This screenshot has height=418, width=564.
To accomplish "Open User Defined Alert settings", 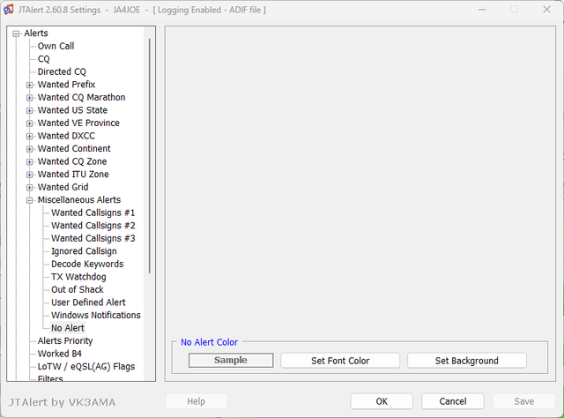I will coord(88,302).
